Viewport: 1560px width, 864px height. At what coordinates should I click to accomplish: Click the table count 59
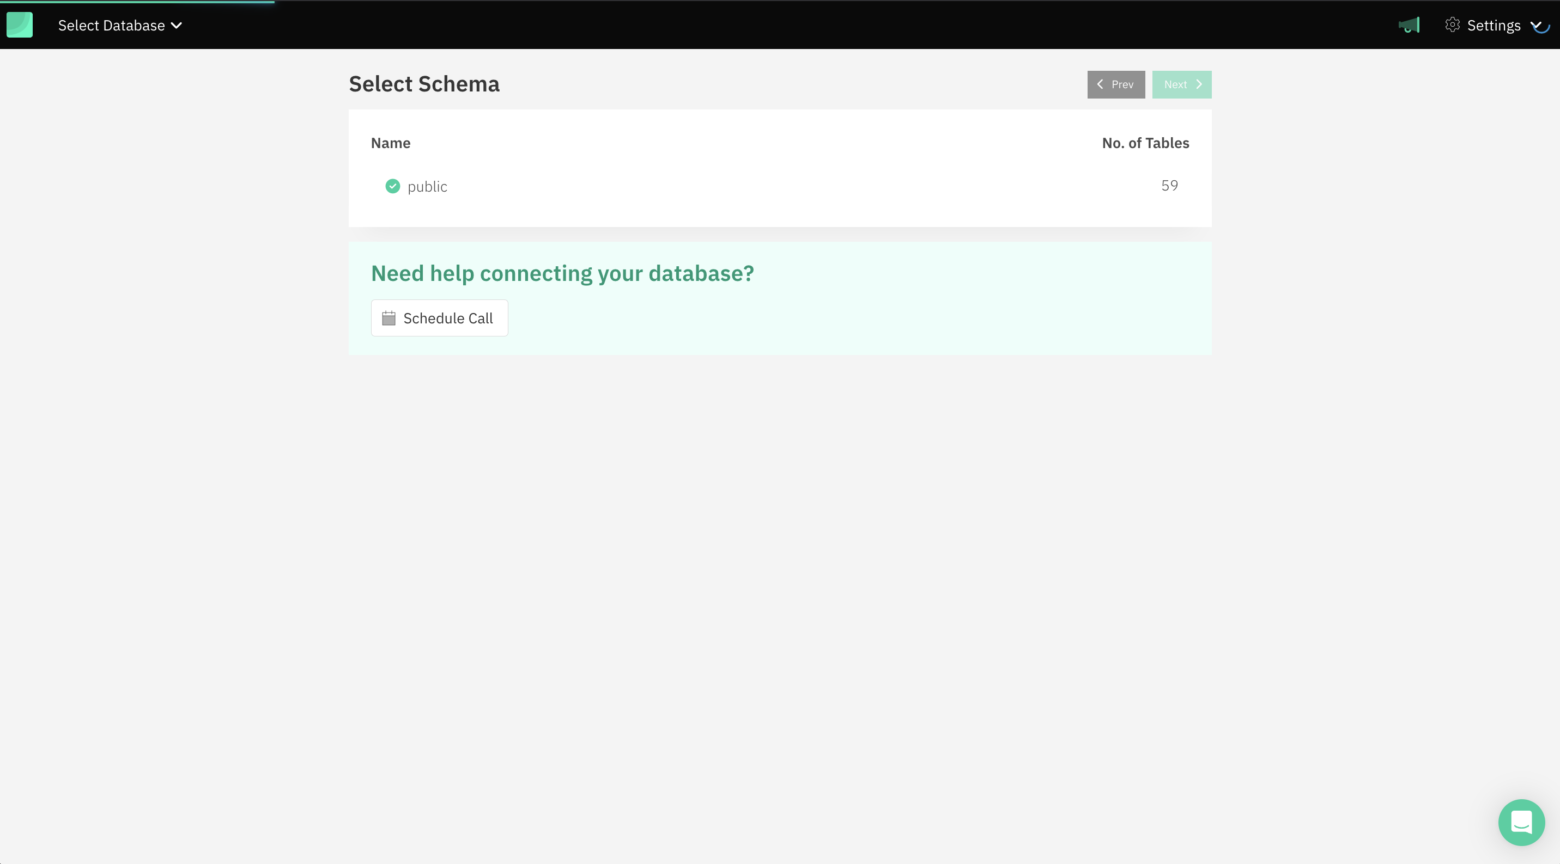point(1169,186)
